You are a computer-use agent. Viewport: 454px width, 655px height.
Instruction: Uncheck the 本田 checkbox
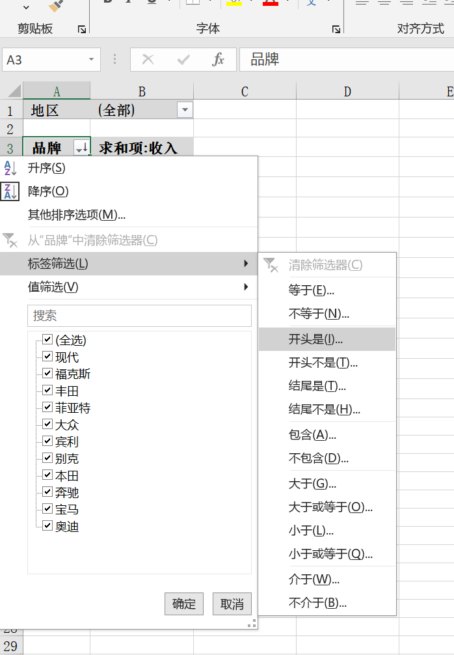(47, 475)
